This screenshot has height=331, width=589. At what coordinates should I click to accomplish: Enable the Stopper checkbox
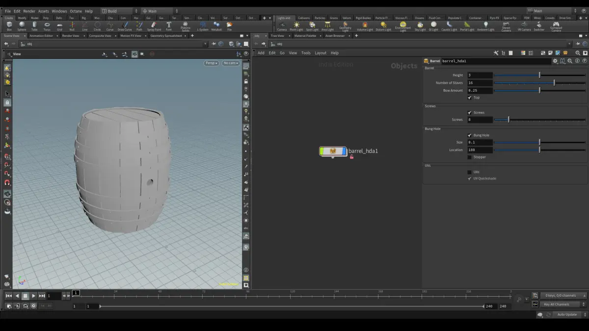tap(470, 157)
